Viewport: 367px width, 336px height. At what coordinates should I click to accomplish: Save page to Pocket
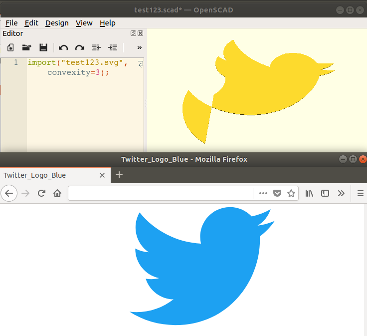pos(277,193)
